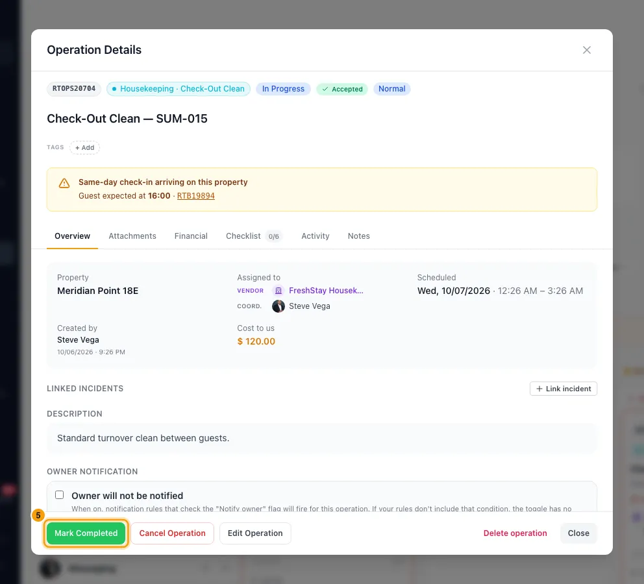Open Edit Operation
Image resolution: width=644 pixels, height=584 pixels.
click(255, 533)
